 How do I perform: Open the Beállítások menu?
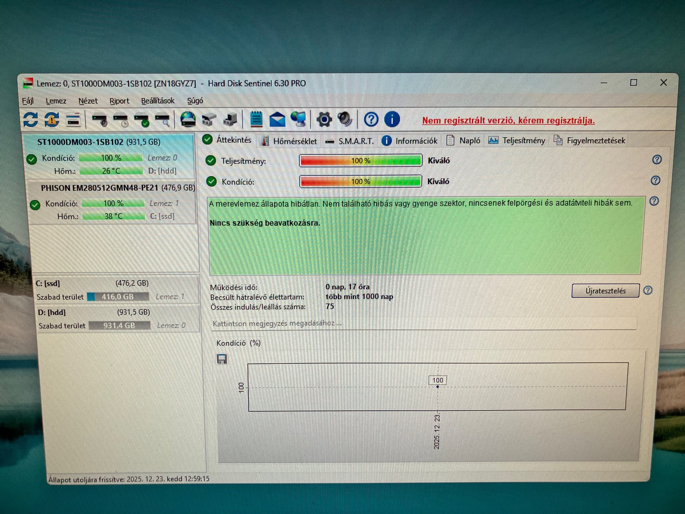coord(158,101)
